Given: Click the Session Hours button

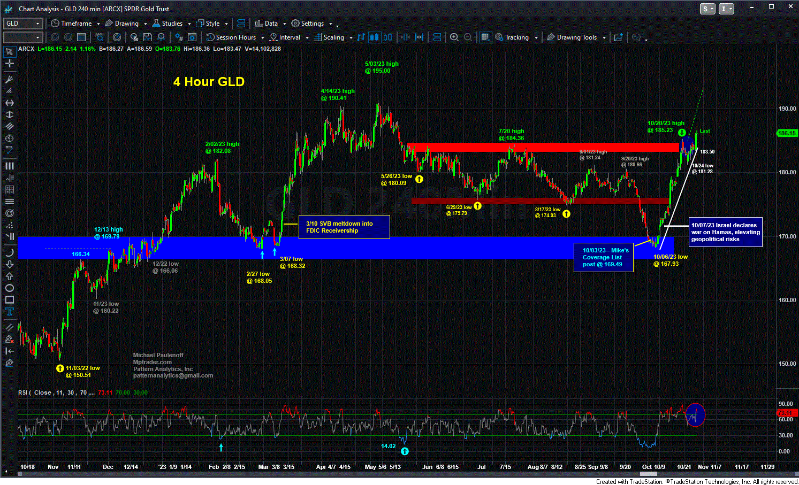Looking at the screenshot, I should [231, 37].
